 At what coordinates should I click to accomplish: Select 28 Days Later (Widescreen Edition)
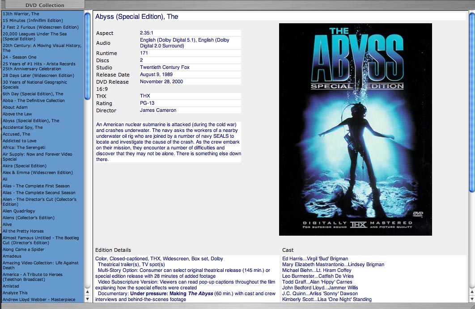pos(38,76)
